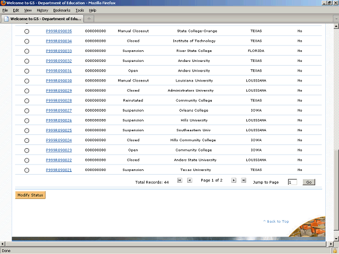Click the Back to Top link
Screen dimensions: 339x254
[x=276, y=221]
